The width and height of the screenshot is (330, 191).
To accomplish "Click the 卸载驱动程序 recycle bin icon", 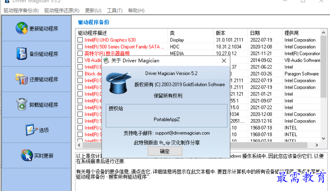I will [21, 104].
